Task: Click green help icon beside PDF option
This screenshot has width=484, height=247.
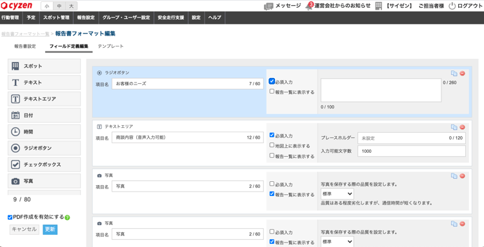Action: (67, 217)
